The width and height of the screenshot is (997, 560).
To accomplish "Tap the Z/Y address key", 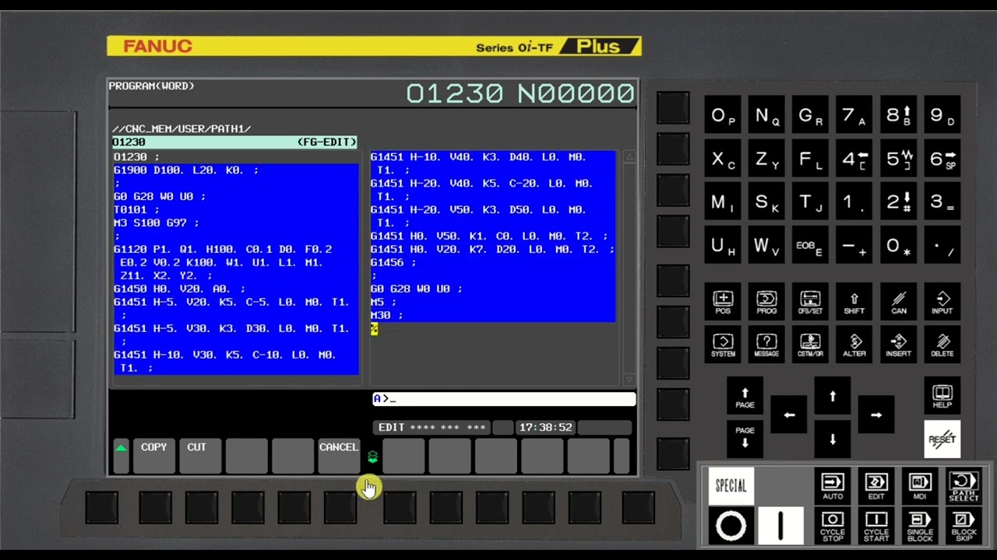I will pos(766,159).
